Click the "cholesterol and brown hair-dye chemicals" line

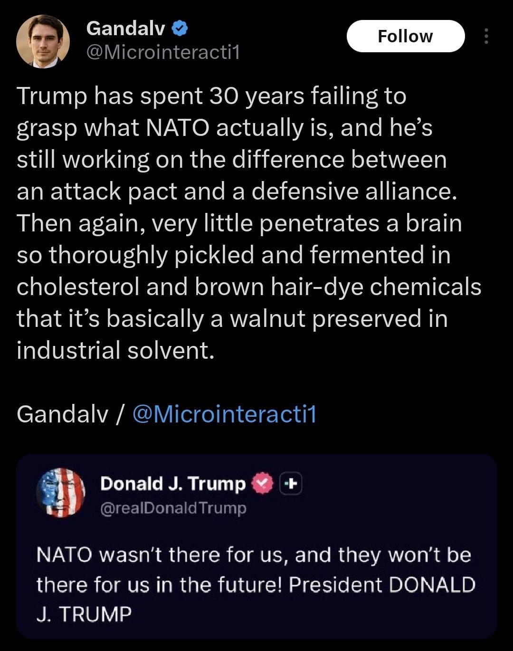[249, 287]
